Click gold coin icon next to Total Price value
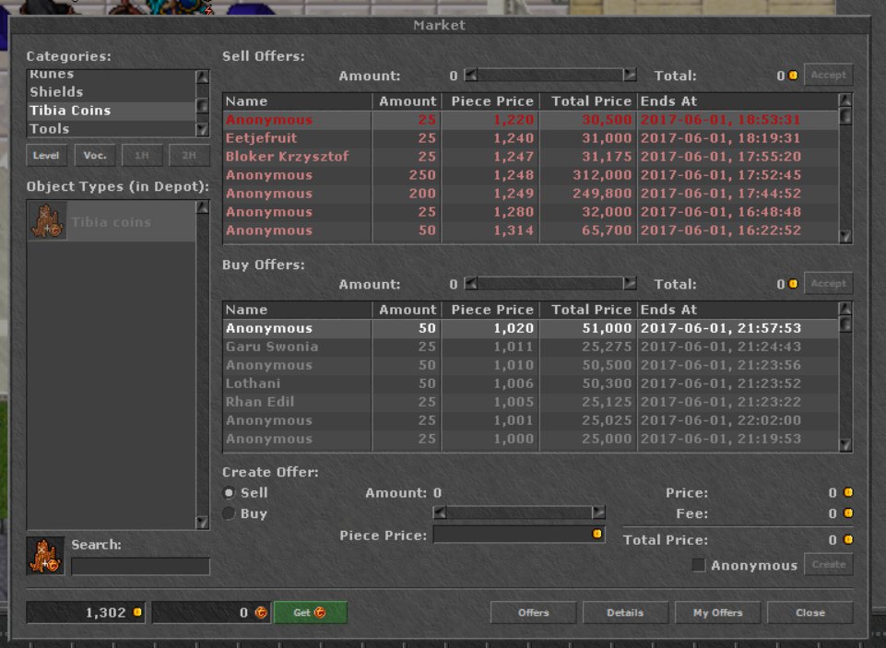The height and width of the screenshot is (648, 886). pos(848,539)
